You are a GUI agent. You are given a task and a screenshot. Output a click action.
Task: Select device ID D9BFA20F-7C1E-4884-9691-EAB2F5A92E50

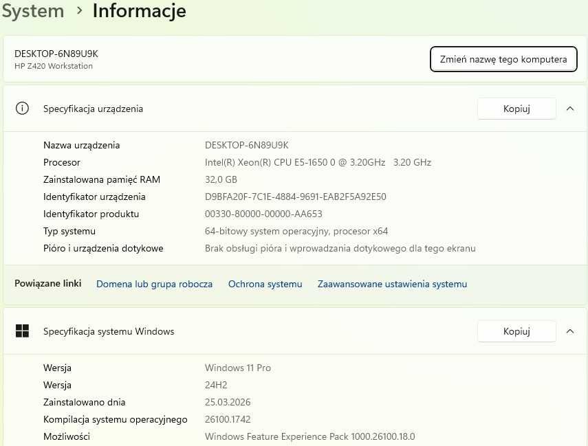(x=296, y=197)
